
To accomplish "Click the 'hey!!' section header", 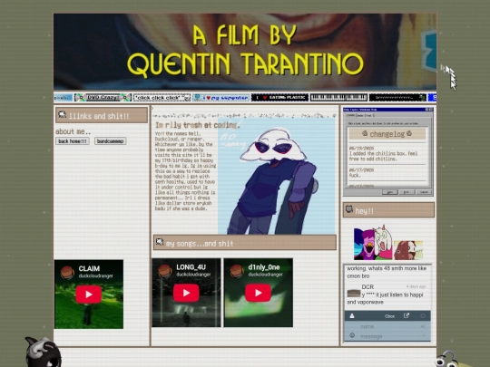I will point(388,210).
